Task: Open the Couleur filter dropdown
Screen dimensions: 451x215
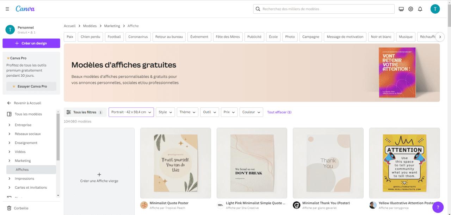Action: (251, 112)
